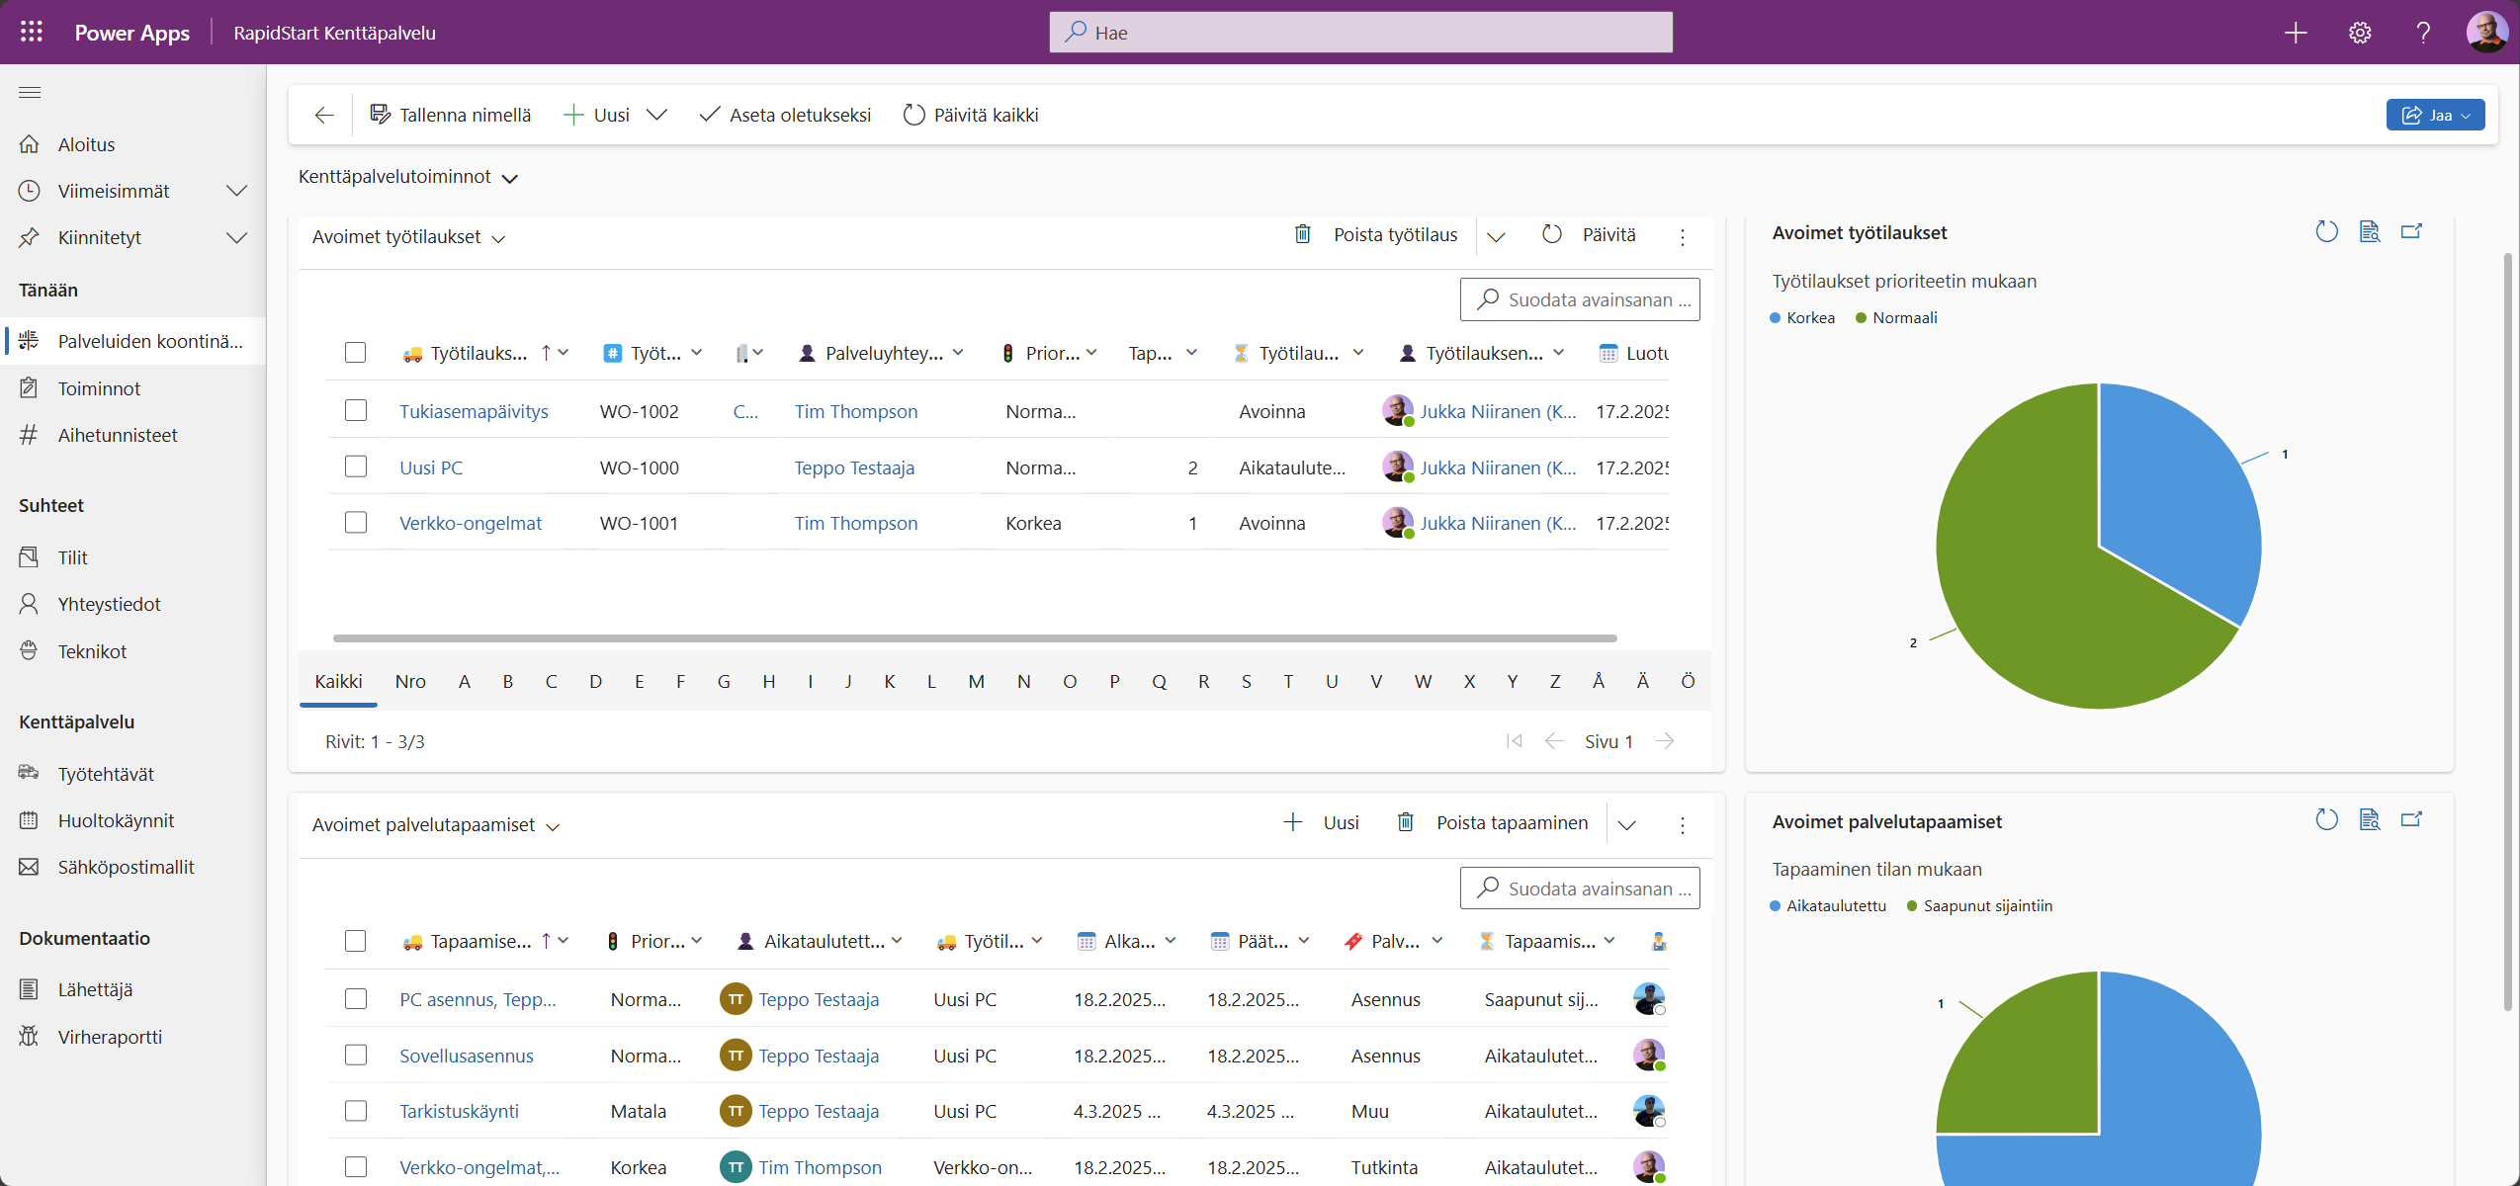2520x1186 pixels.
Task: Select the checkbox for row Uusi PC
Action: (x=355, y=466)
